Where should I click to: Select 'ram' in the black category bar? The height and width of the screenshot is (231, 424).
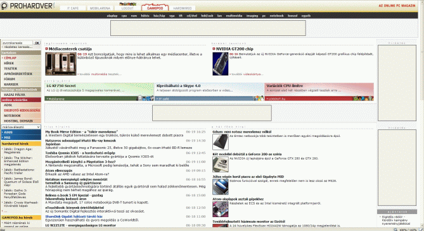tap(134, 16)
